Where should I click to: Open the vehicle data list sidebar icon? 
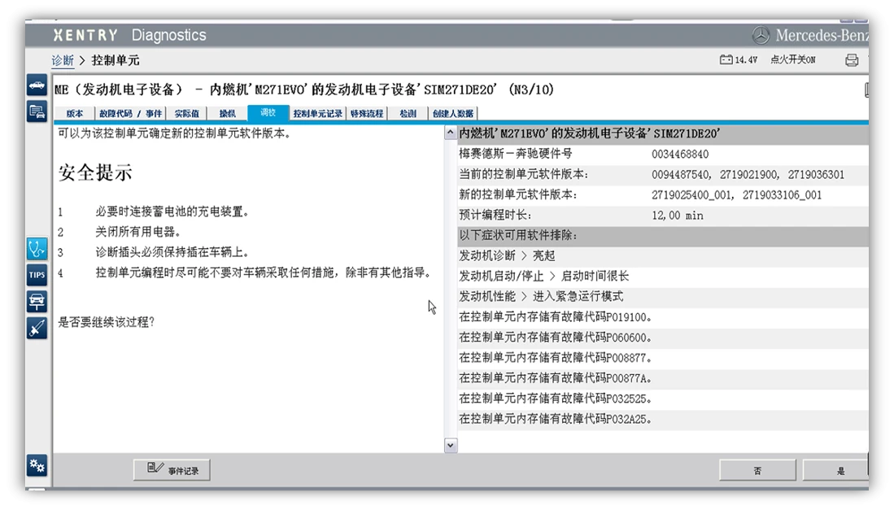(x=37, y=111)
